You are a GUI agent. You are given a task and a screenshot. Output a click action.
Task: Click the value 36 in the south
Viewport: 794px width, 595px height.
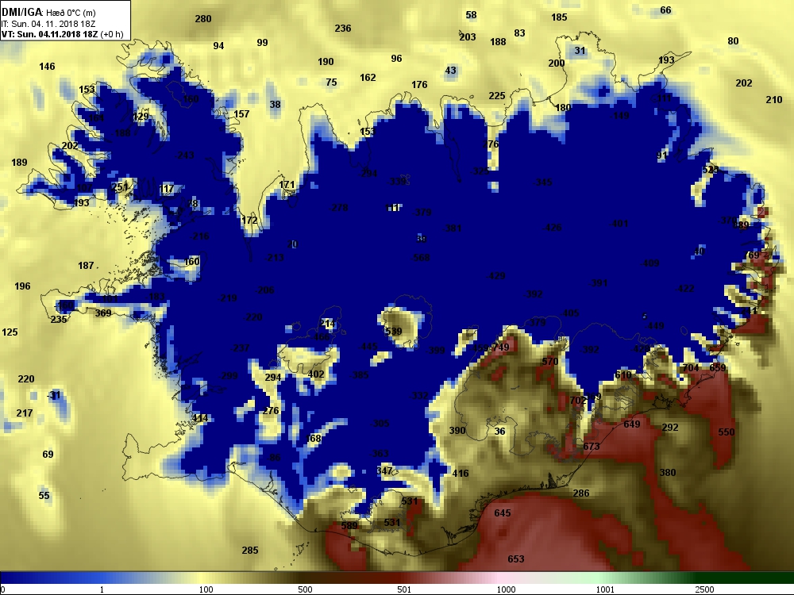(x=499, y=431)
